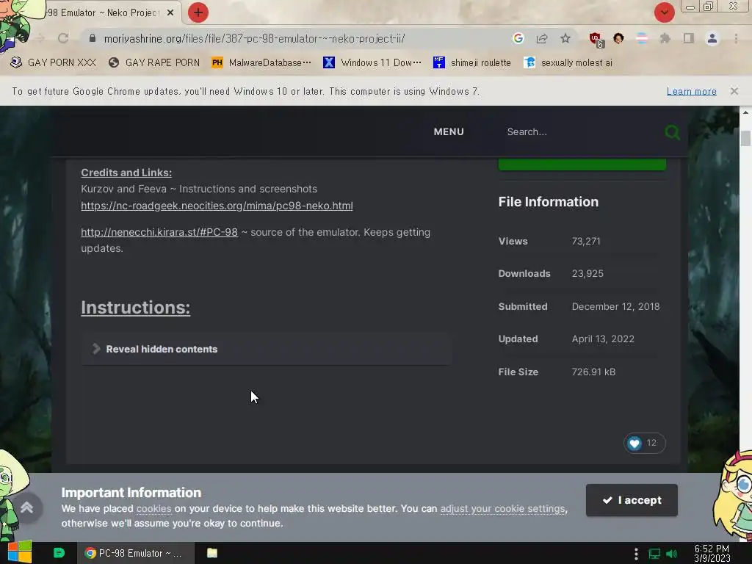752x564 pixels.
Task: Open the File Explorer folder taskbar icon
Action: (212, 553)
